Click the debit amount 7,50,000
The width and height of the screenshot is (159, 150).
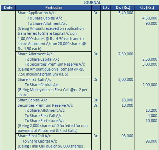(126, 54)
